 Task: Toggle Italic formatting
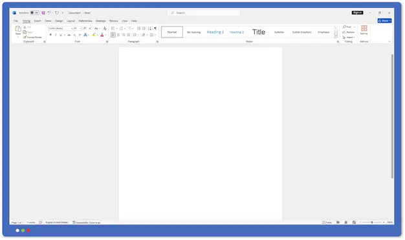point(56,35)
